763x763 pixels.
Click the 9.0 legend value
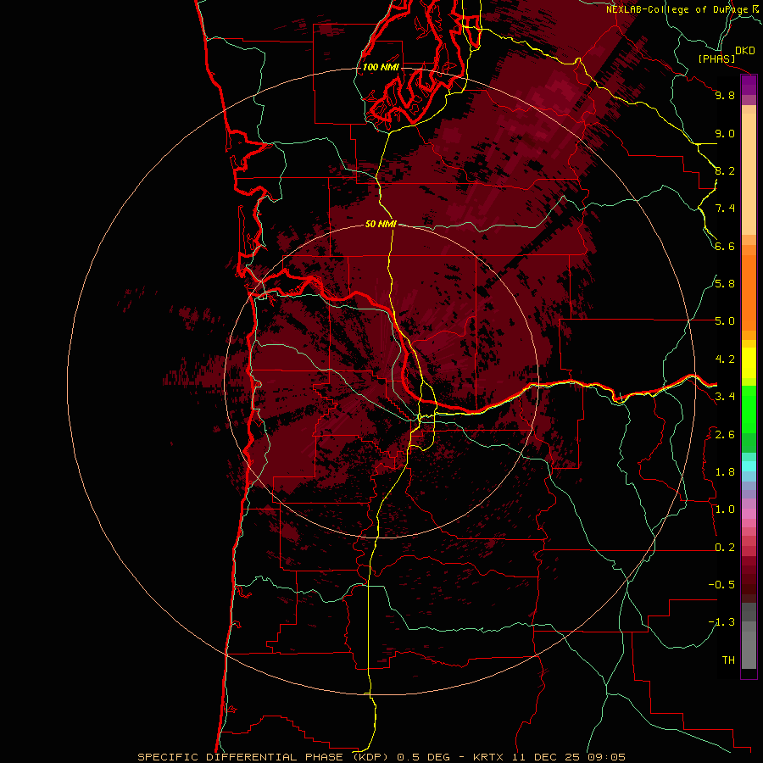pos(725,133)
